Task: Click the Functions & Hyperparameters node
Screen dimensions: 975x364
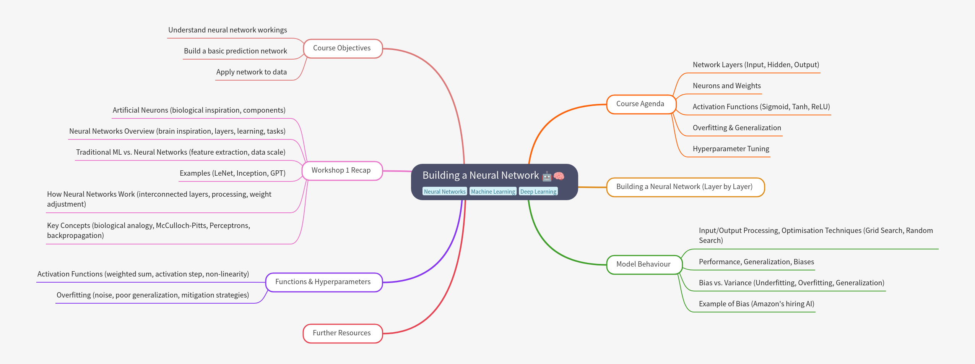Action: [323, 282]
